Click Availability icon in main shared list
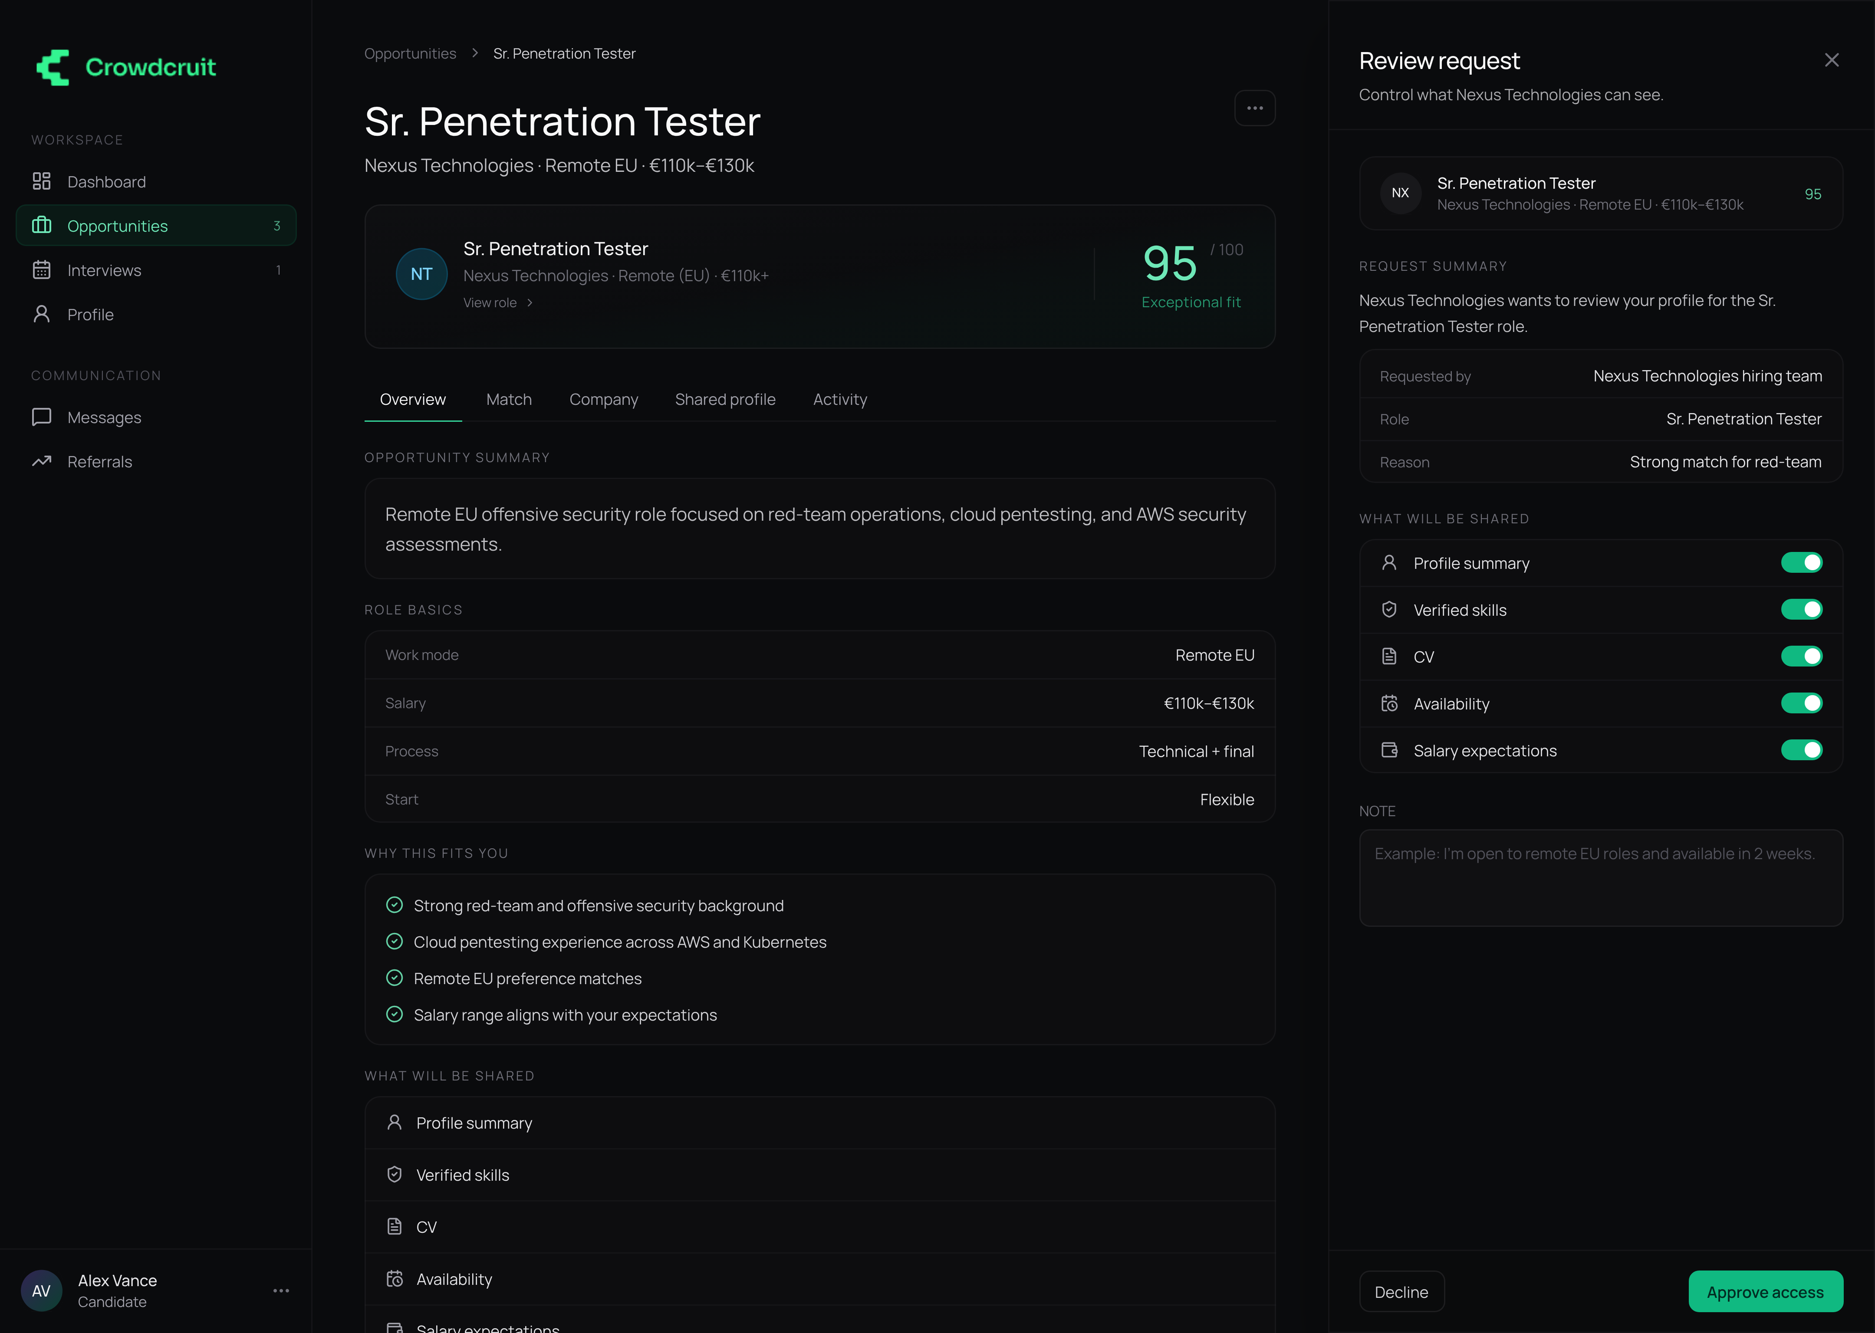 click(394, 1278)
